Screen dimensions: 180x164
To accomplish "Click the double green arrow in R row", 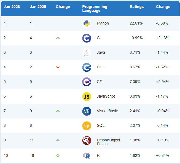I will click(58, 156).
